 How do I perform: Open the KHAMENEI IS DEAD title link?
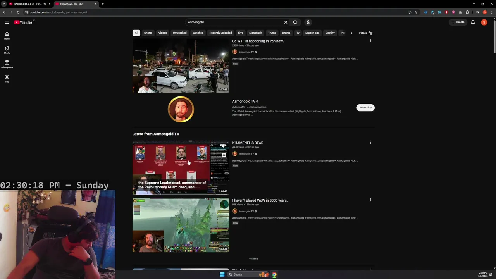248,143
